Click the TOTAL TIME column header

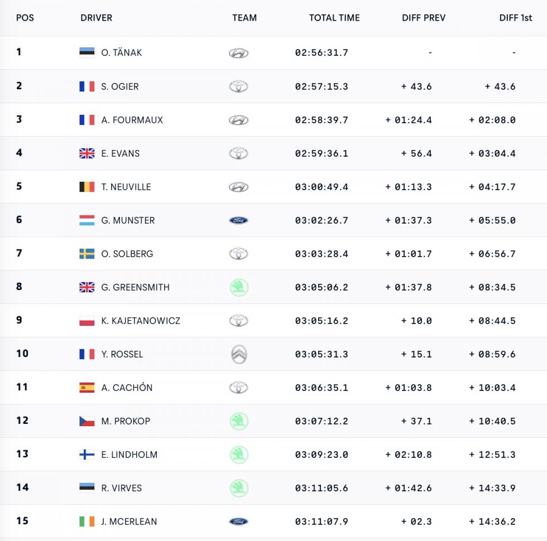(x=334, y=18)
